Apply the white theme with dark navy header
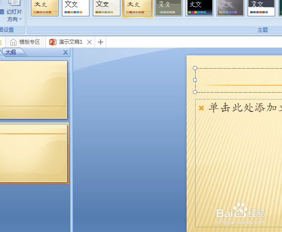The image size is (282, 232). 261,8
